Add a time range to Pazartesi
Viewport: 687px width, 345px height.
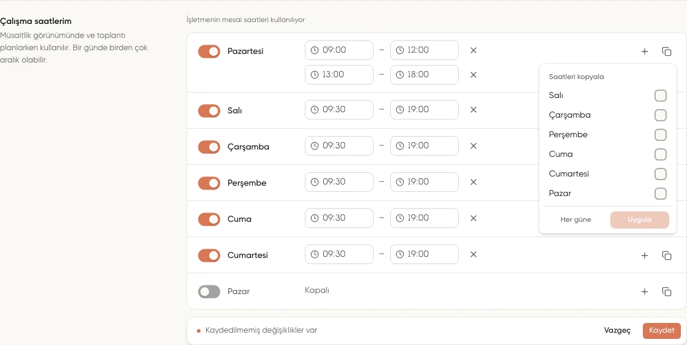(645, 51)
